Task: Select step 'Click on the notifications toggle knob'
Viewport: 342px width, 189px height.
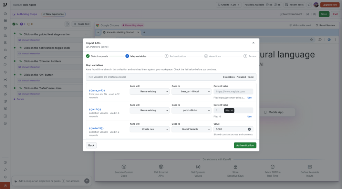Action: tap(47, 48)
